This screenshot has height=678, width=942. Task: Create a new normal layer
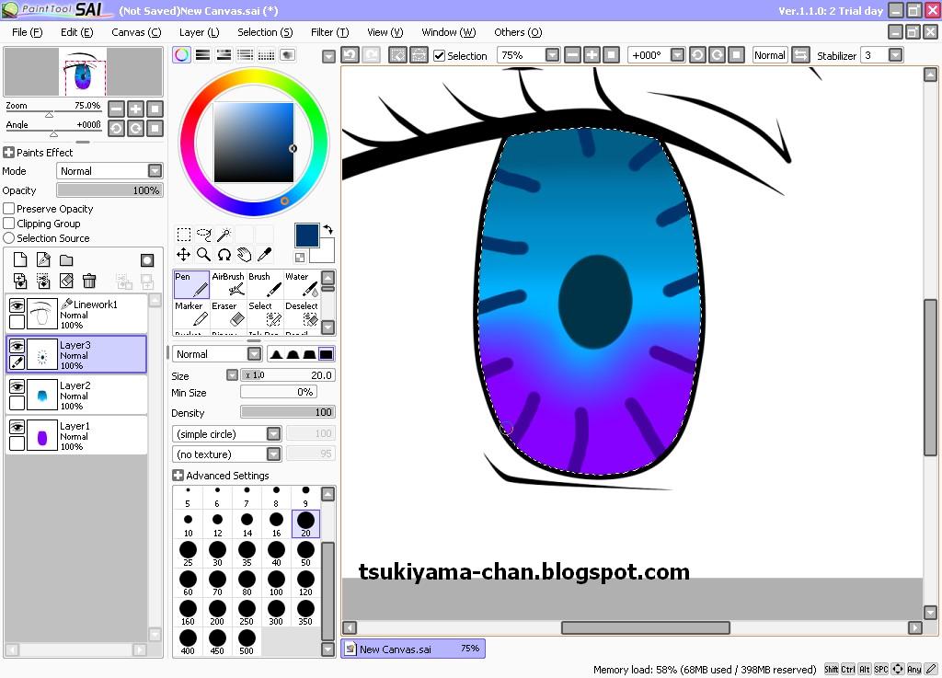click(x=20, y=260)
